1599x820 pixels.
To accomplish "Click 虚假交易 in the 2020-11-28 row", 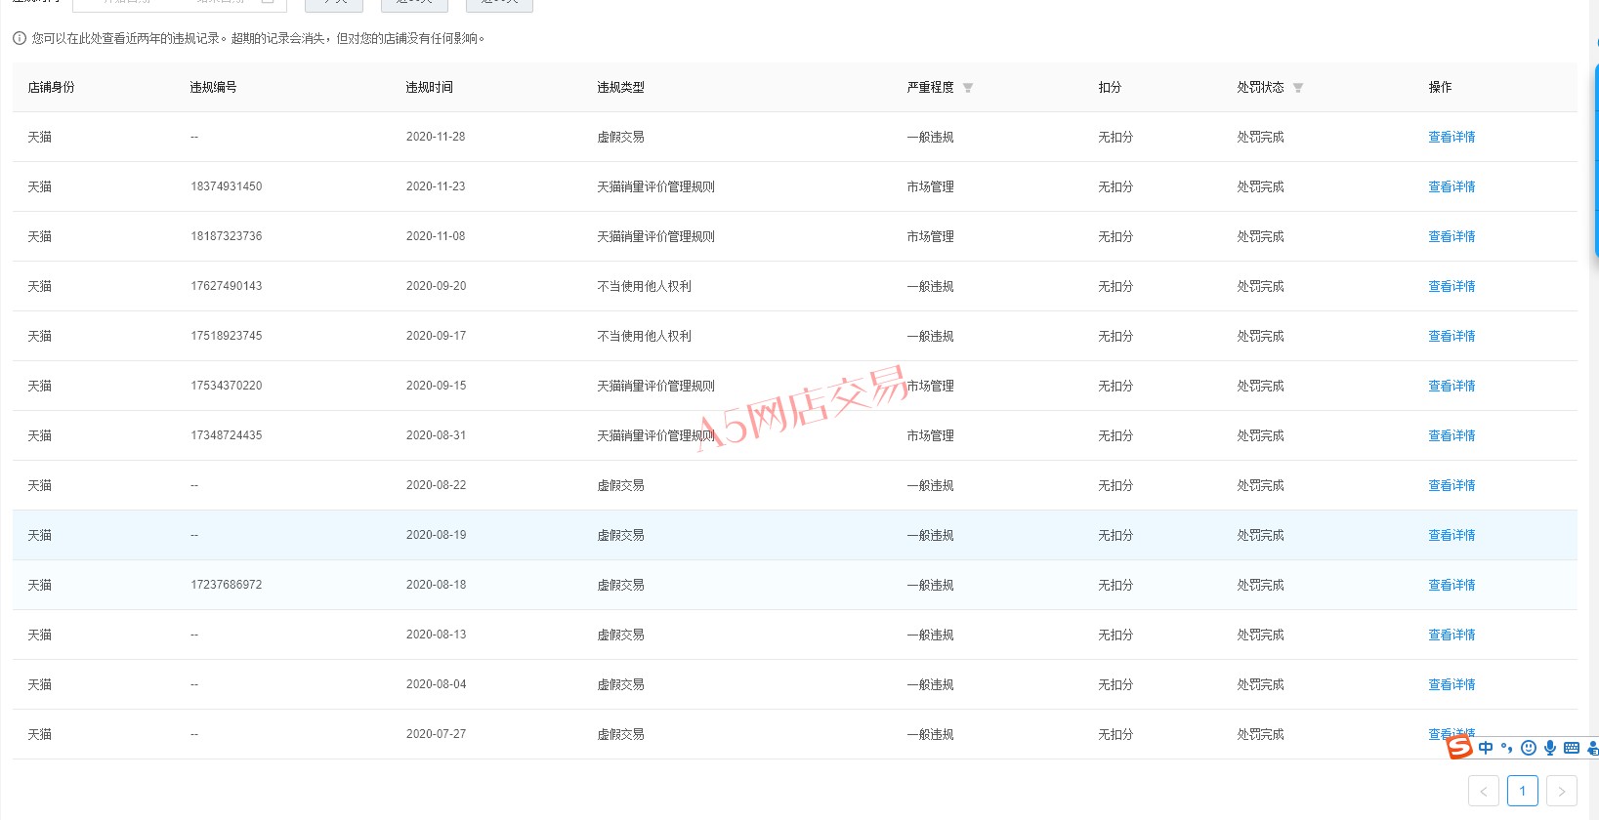I will pos(621,138).
